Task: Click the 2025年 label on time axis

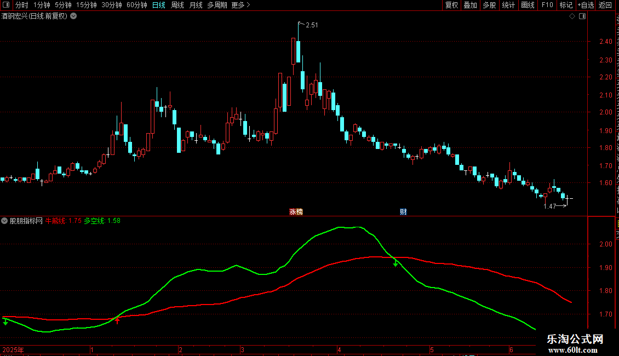Action: point(13,350)
